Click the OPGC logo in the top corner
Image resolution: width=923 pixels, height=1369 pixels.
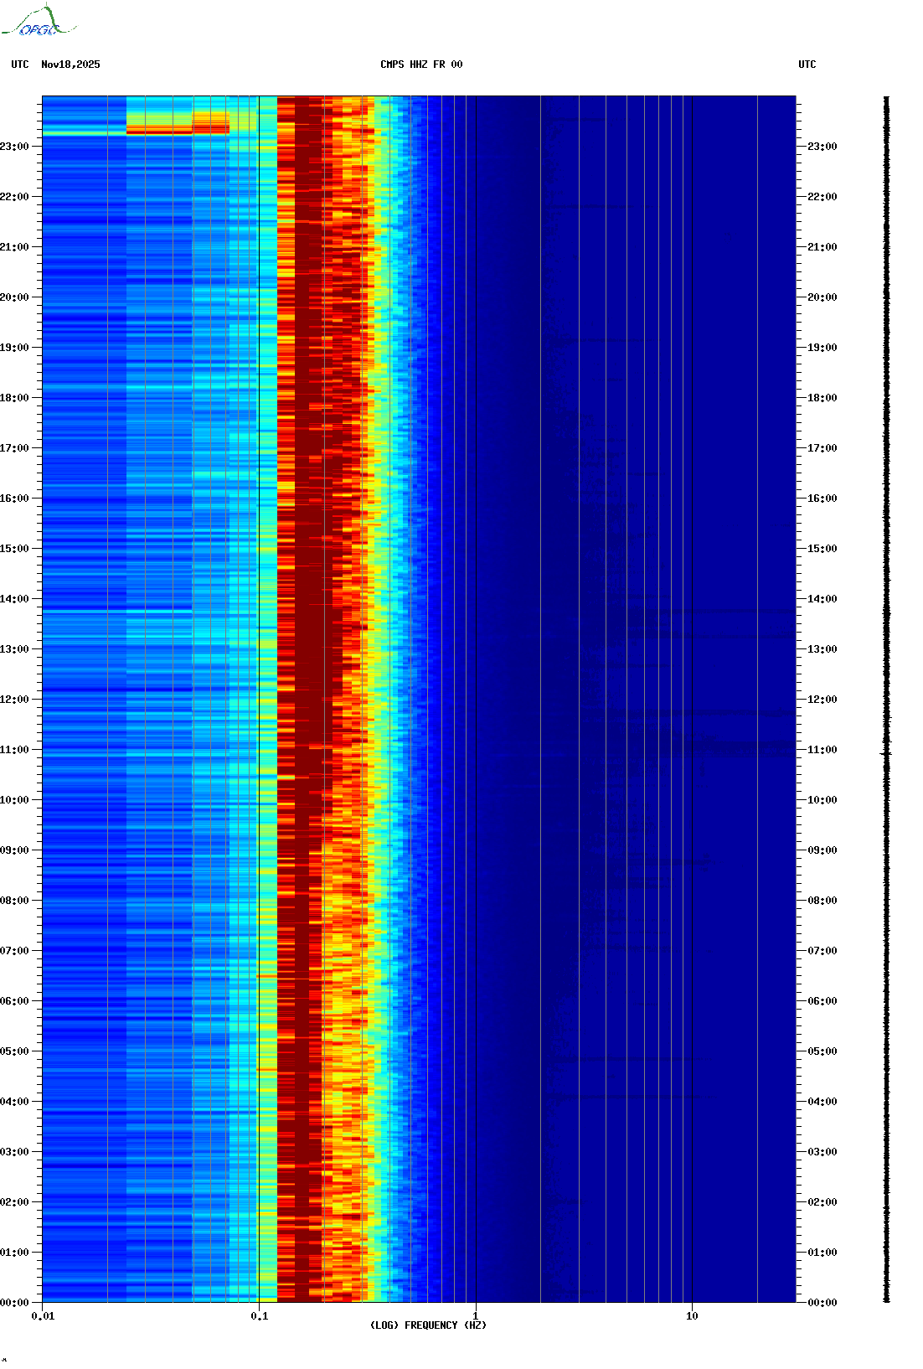[38, 22]
